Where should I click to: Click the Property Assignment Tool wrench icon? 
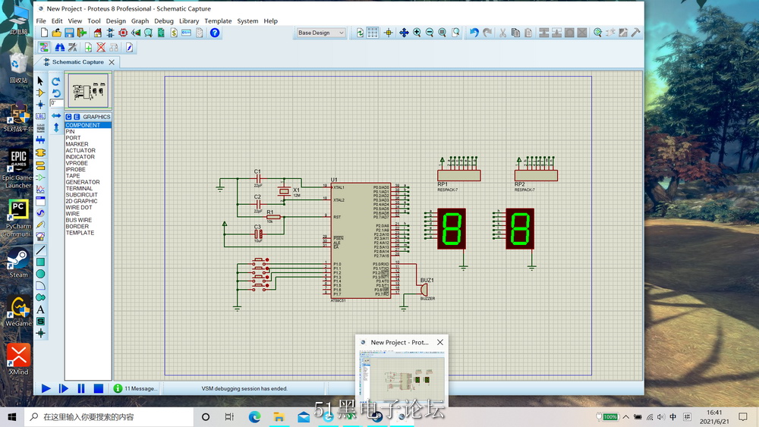point(73,47)
